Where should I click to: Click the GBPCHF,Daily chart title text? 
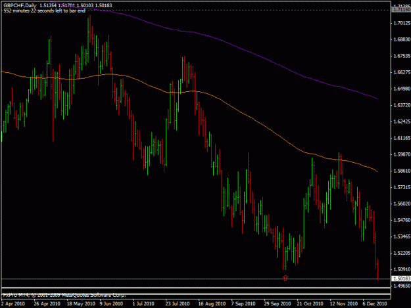pyautogui.click(x=20, y=5)
